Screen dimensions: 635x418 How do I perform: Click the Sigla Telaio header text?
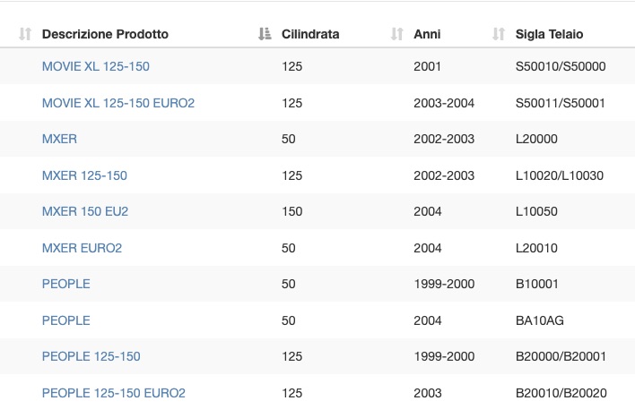(x=549, y=34)
